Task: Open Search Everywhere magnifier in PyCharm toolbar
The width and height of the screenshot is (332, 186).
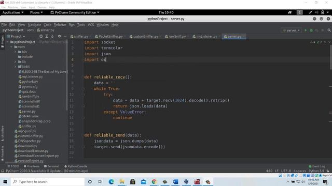Action: (329, 30)
